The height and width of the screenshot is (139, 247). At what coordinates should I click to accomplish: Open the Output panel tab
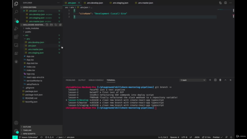point(82,80)
